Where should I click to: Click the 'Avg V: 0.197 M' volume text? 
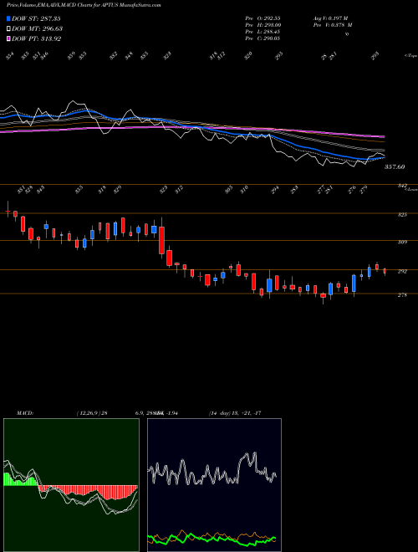330,18
